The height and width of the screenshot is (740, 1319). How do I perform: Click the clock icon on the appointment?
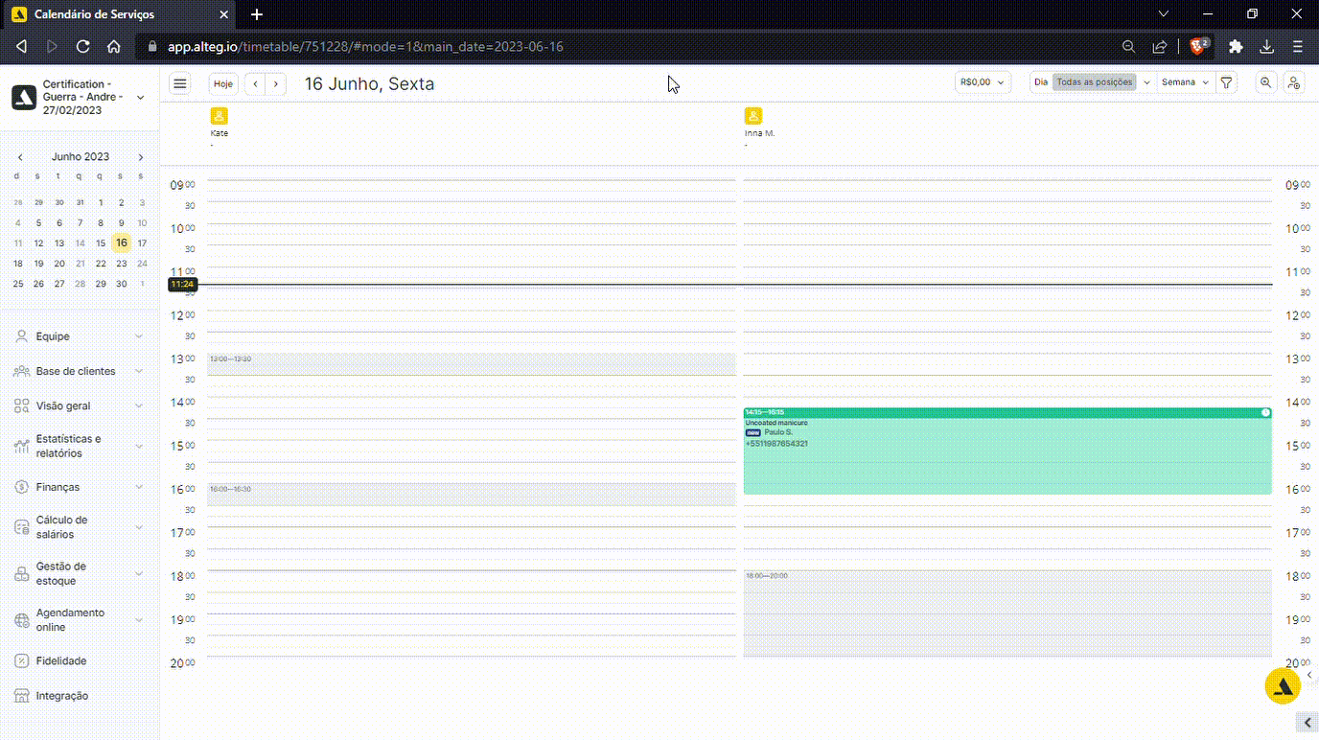[1265, 412]
